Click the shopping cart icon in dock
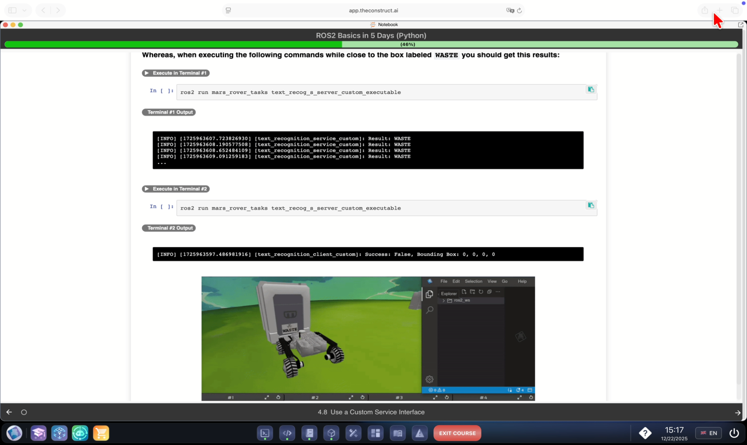The height and width of the screenshot is (445, 747). [x=101, y=433]
